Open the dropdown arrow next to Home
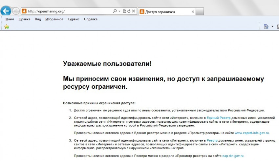 pos(272,27)
